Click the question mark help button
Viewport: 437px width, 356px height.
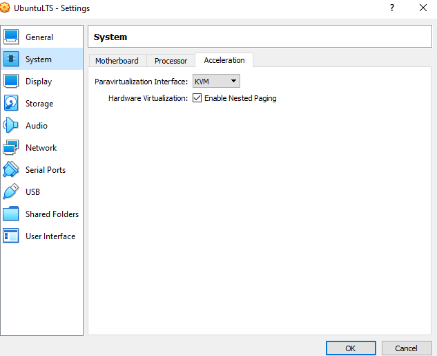coord(392,8)
